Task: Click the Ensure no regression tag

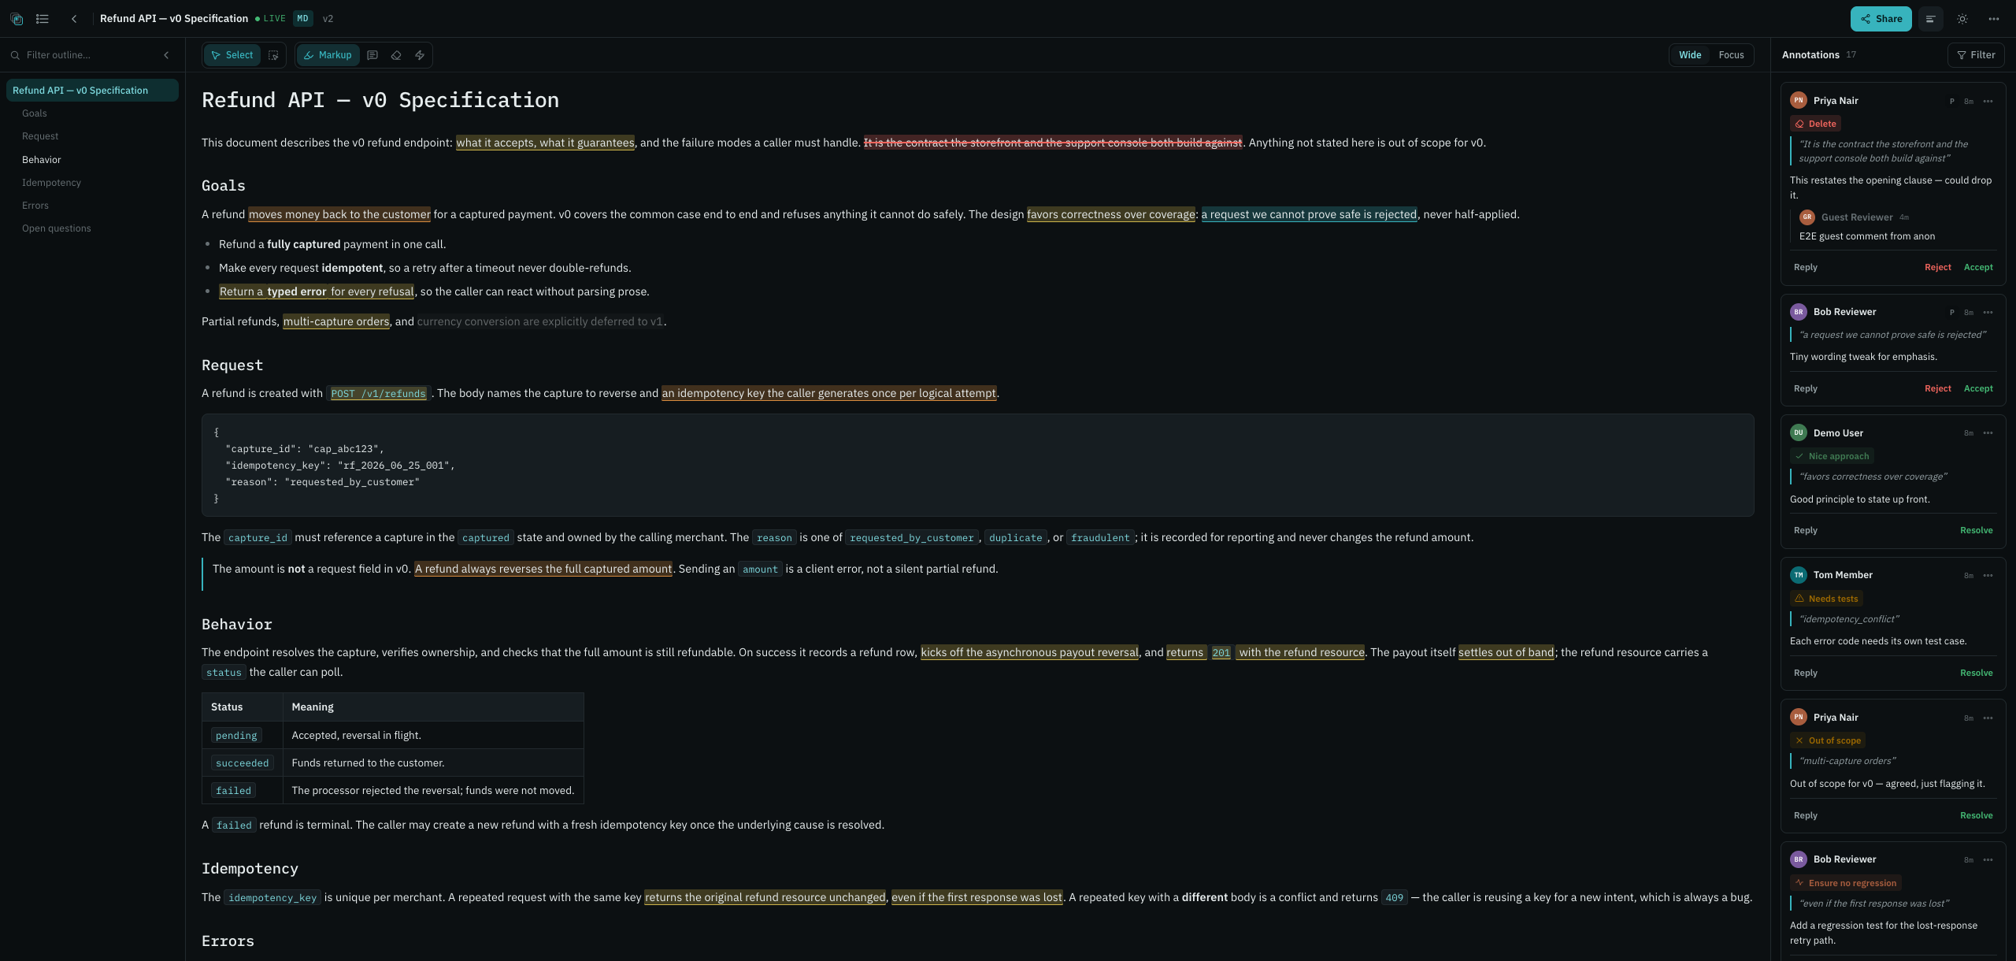Action: (1845, 883)
